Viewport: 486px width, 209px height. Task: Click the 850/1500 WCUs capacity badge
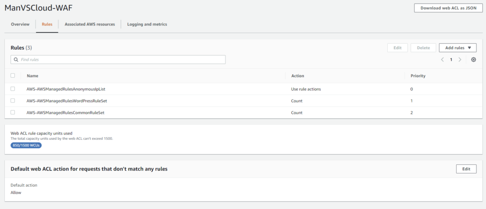pos(26,145)
